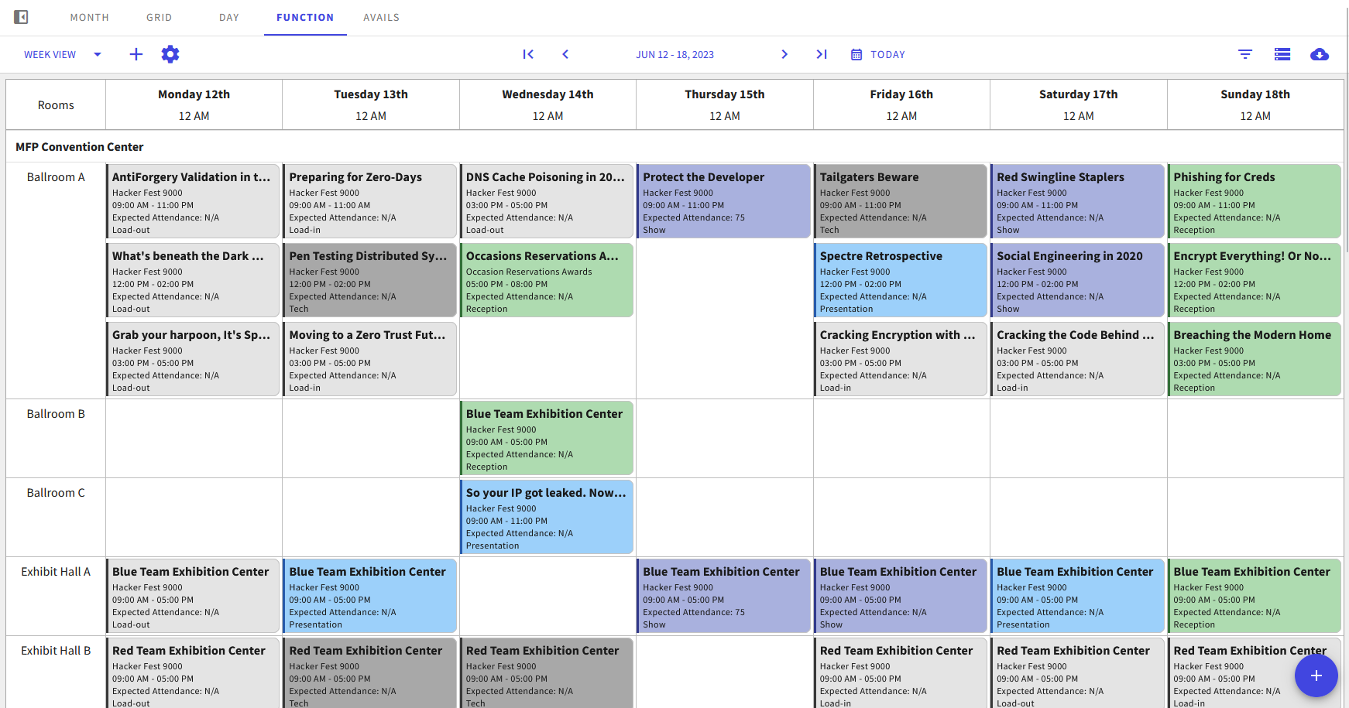Open the Jun 12 - 18, 2023 date picker

(x=674, y=55)
